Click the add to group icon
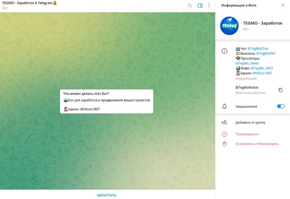This screenshot has width=290, height=199. coord(224,123)
